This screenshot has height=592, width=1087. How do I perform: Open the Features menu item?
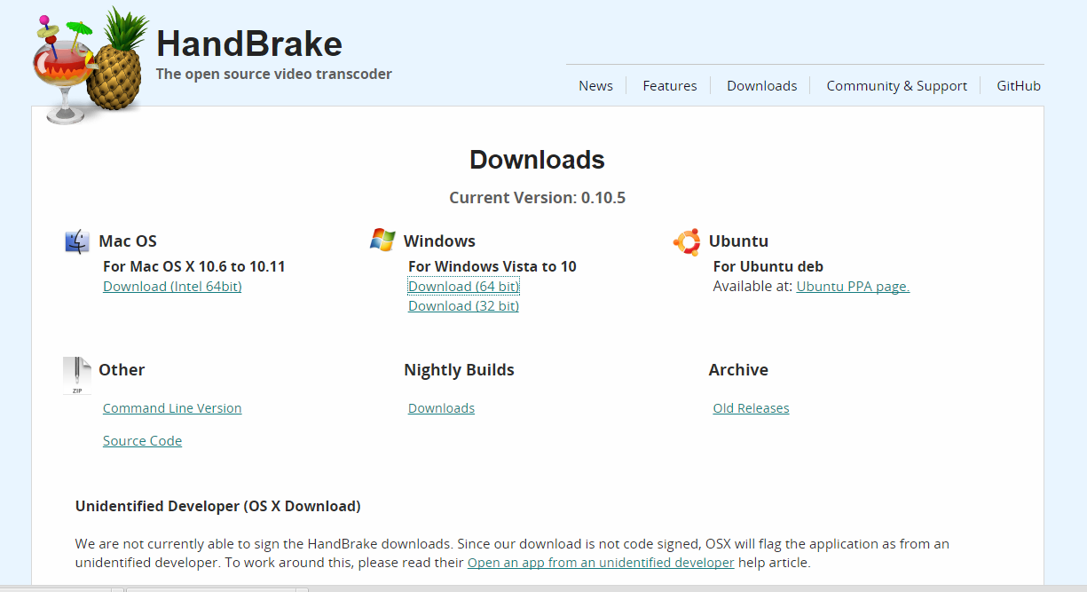coord(670,86)
